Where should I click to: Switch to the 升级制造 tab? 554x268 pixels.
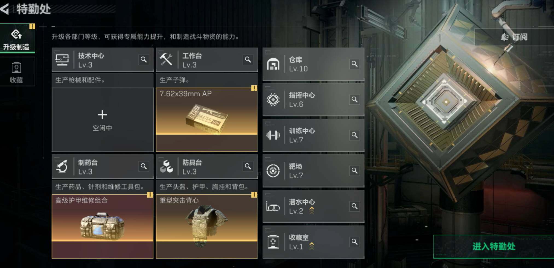[17, 38]
